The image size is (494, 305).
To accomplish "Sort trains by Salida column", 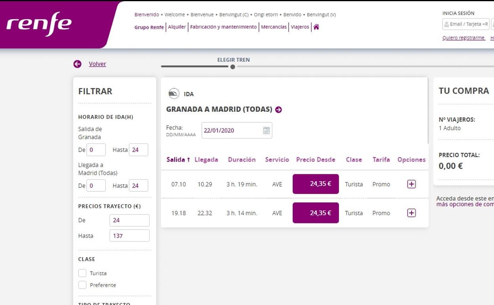I will pos(178,160).
